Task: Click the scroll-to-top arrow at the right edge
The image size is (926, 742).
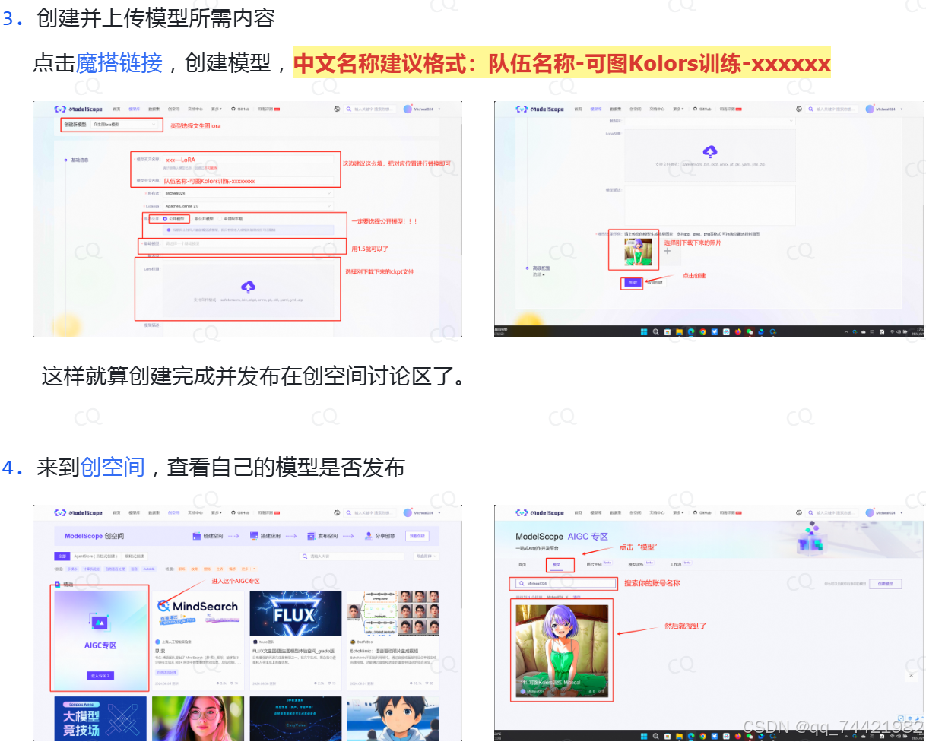Action: click(912, 675)
